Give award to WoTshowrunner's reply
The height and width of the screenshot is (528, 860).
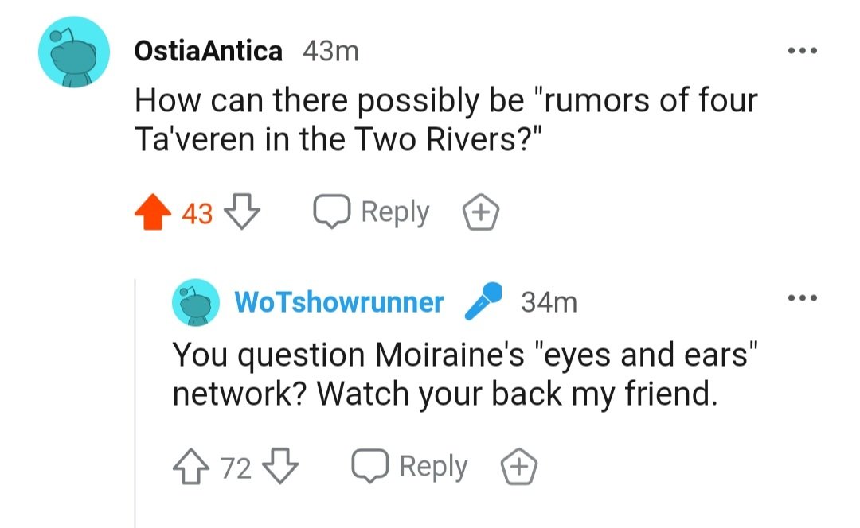click(520, 468)
